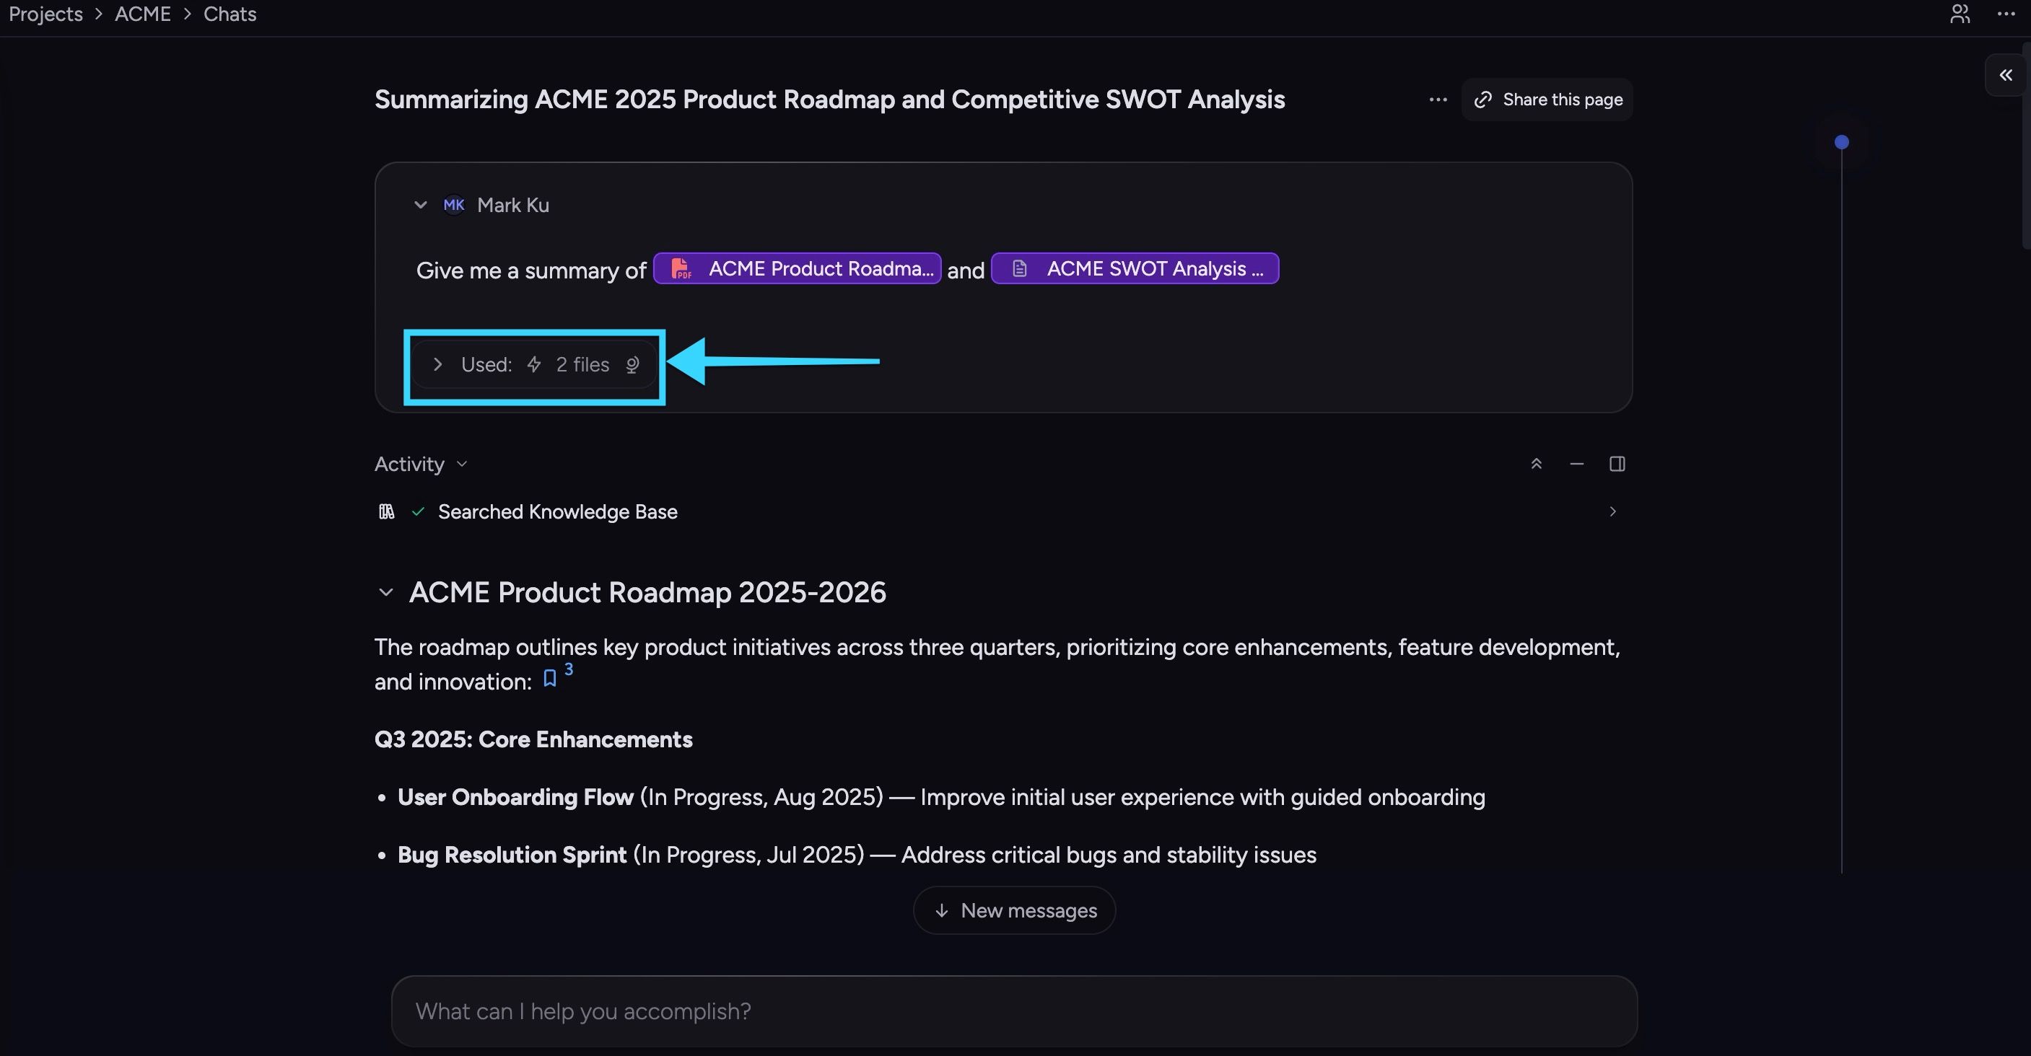Click the New messages button
This screenshot has width=2031, height=1056.
(1015, 911)
